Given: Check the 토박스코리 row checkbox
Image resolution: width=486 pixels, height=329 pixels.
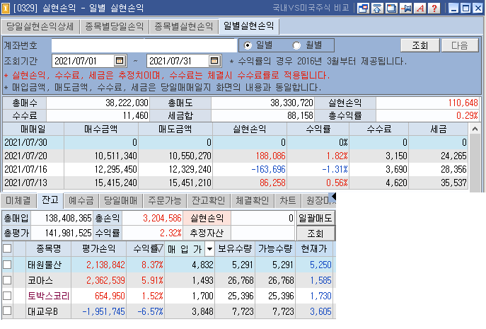Looking at the screenshot, I should [x=7, y=296].
